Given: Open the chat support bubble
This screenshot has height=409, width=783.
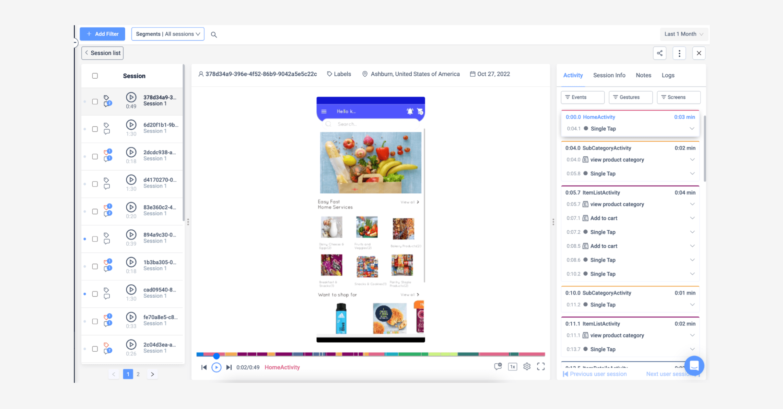Looking at the screenshot, I should 694,366.
